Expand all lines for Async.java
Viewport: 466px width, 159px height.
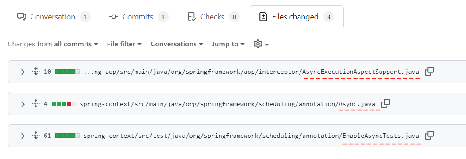35,103
